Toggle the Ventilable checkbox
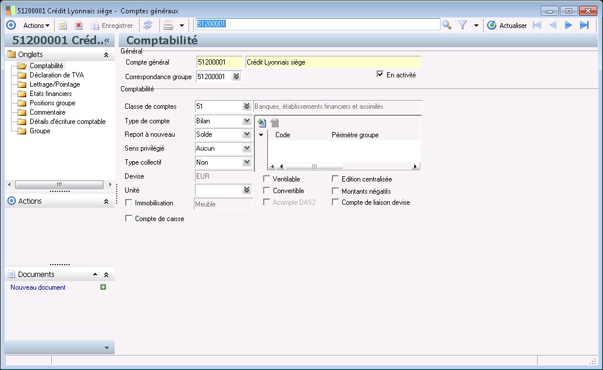 point(267,179)
